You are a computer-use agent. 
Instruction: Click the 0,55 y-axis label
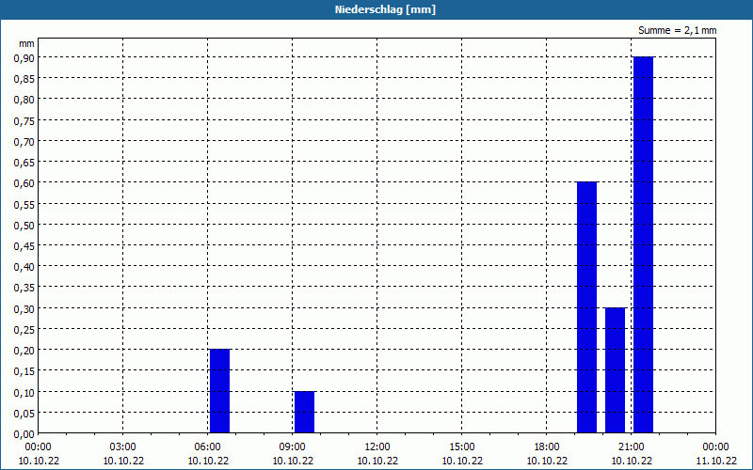24,204
